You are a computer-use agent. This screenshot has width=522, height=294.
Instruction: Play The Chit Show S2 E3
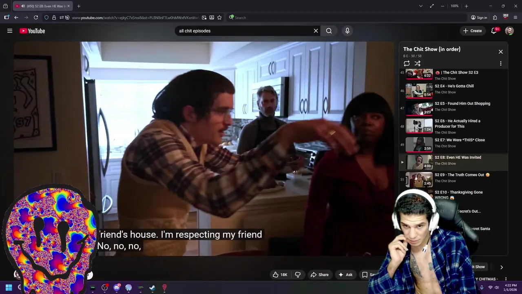453,75
